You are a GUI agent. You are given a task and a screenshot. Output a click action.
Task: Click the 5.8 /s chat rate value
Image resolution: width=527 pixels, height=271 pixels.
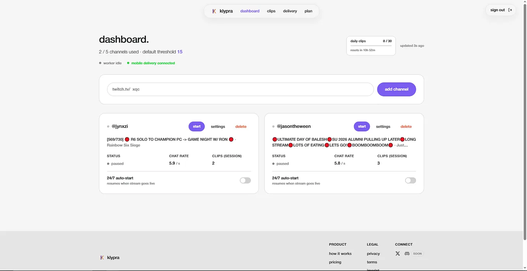click(340, 163)
